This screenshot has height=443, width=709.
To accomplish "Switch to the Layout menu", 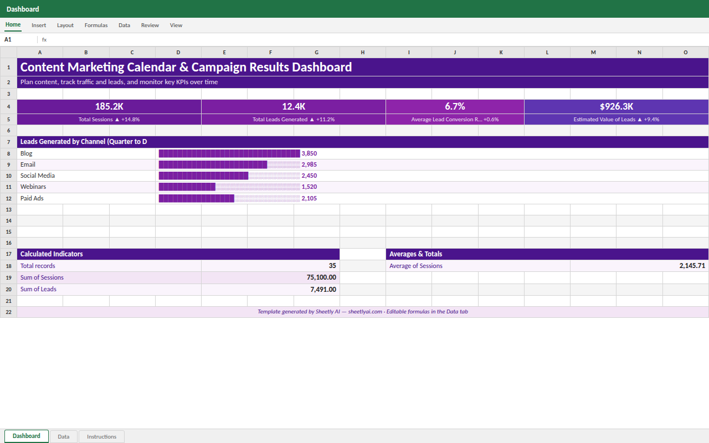I will pos(65,25).
